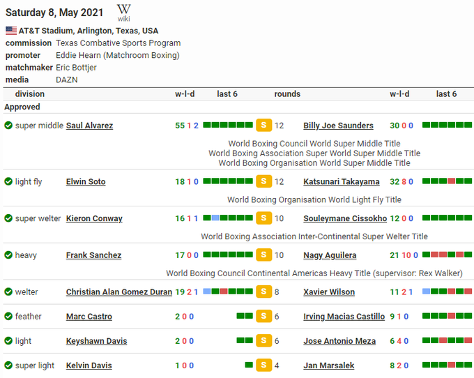Click the USA flag icon

click(x=11, y=31)
